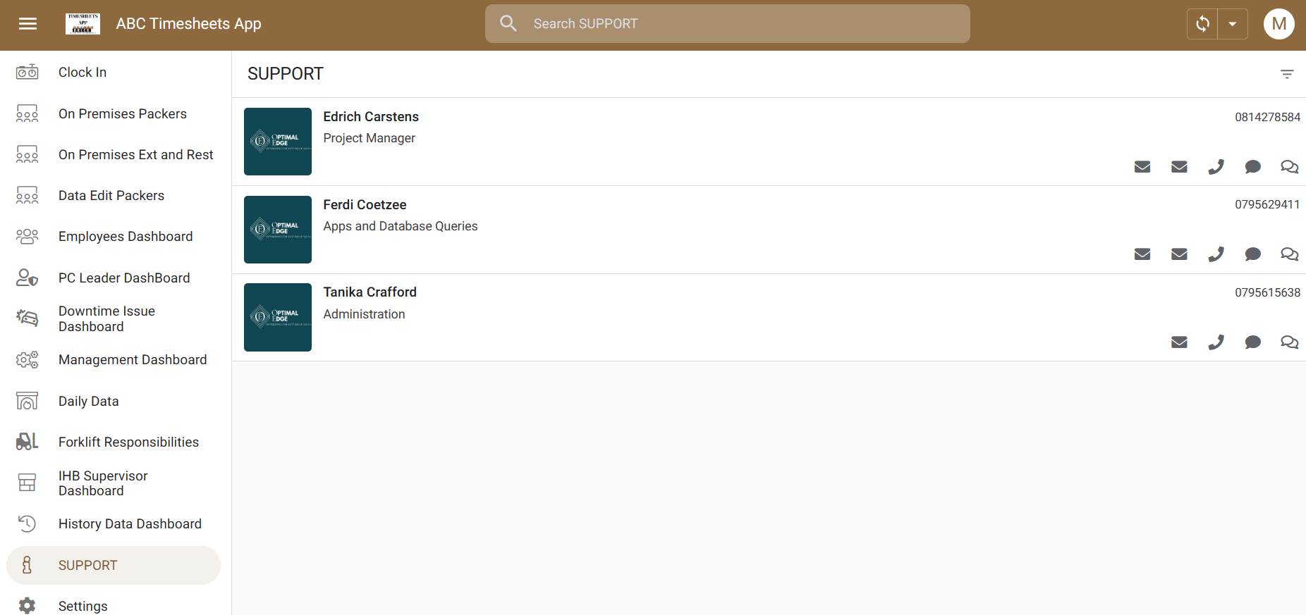1306x615 pixels.
Task: Click the Administration role text
Action: 364,314
